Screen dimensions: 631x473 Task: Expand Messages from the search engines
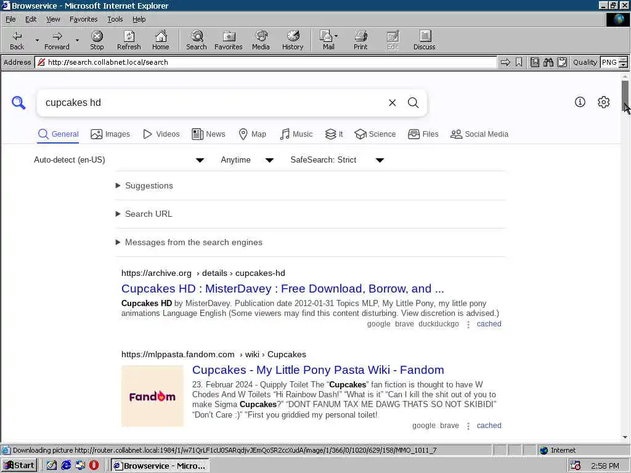[x=189, y=242]
